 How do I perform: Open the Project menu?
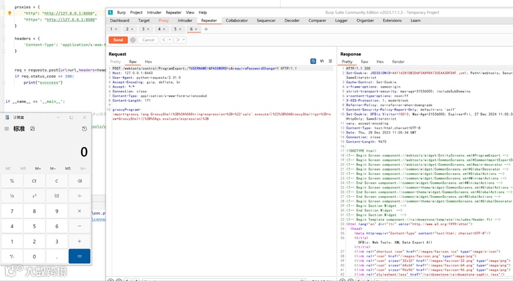(136, 12)
